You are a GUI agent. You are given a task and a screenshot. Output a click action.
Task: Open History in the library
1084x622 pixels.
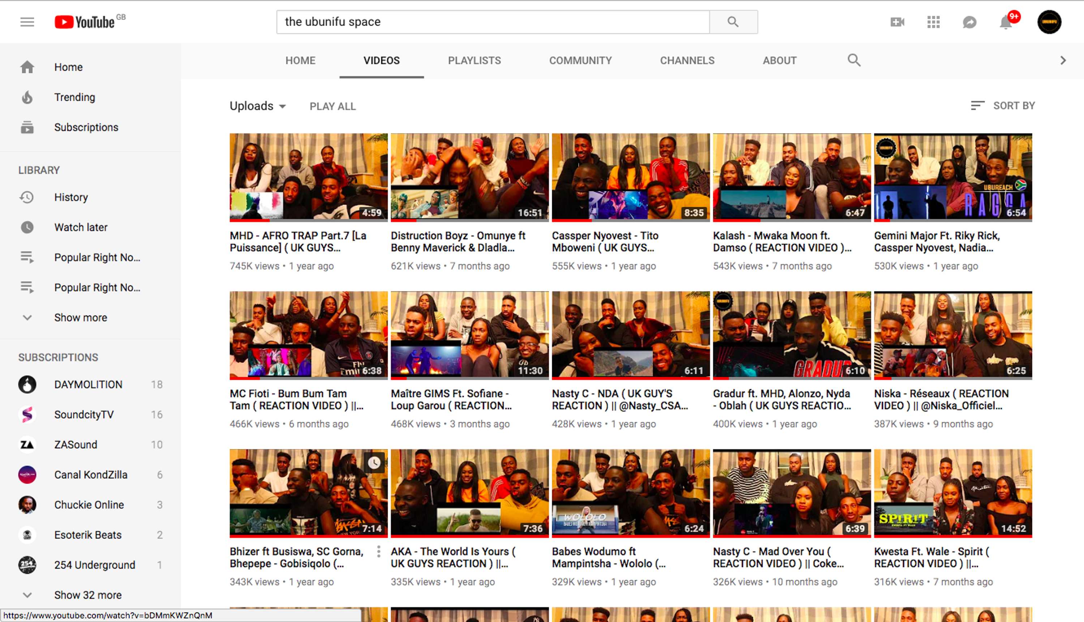click(90, 197)
